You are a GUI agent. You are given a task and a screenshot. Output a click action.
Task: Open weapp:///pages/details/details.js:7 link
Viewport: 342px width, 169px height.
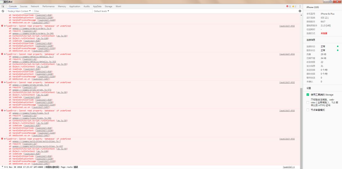(33, 57)
